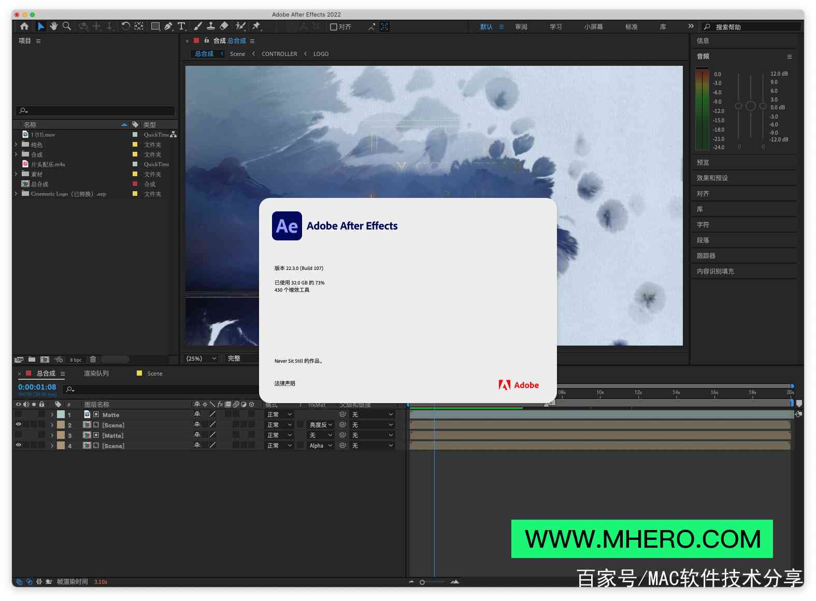Image resolution: width=816 pixels, height=601 pixels.
Task: Toggle quality switch of layer 2 [Scene]
Action: [x=212, y=424]
